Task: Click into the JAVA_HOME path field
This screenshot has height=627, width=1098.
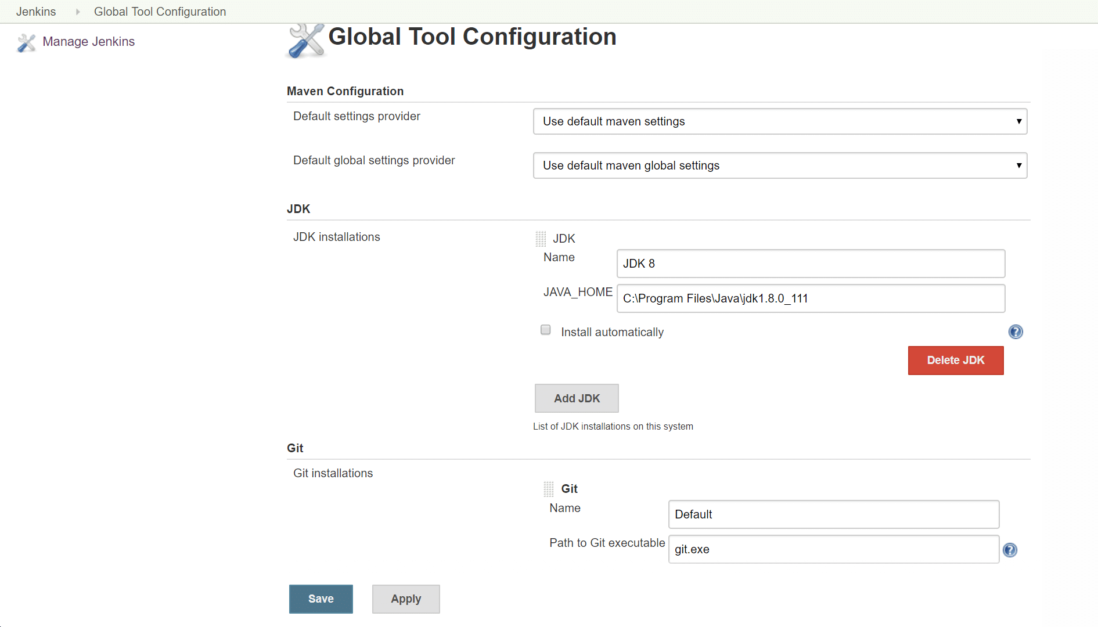Action: [810, 298]
